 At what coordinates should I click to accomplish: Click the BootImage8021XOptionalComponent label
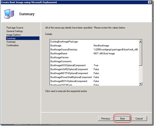coord(69,81)
